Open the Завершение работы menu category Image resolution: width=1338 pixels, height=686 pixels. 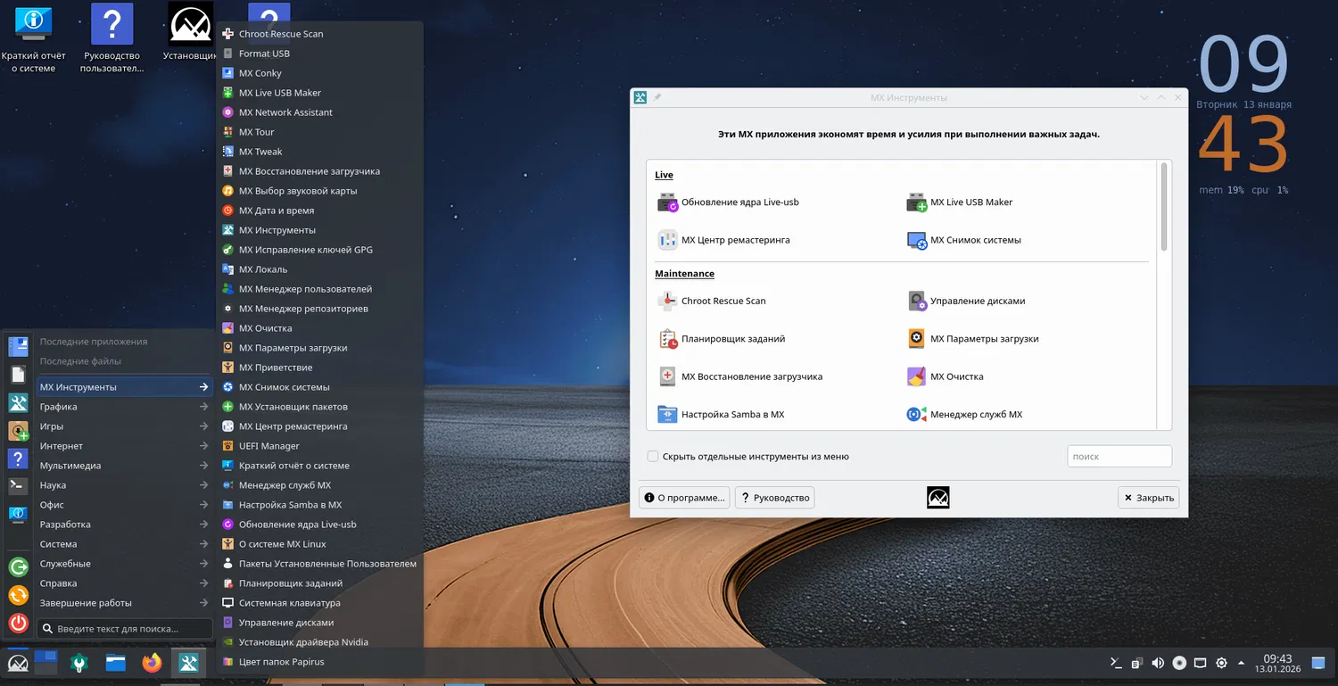124,603
